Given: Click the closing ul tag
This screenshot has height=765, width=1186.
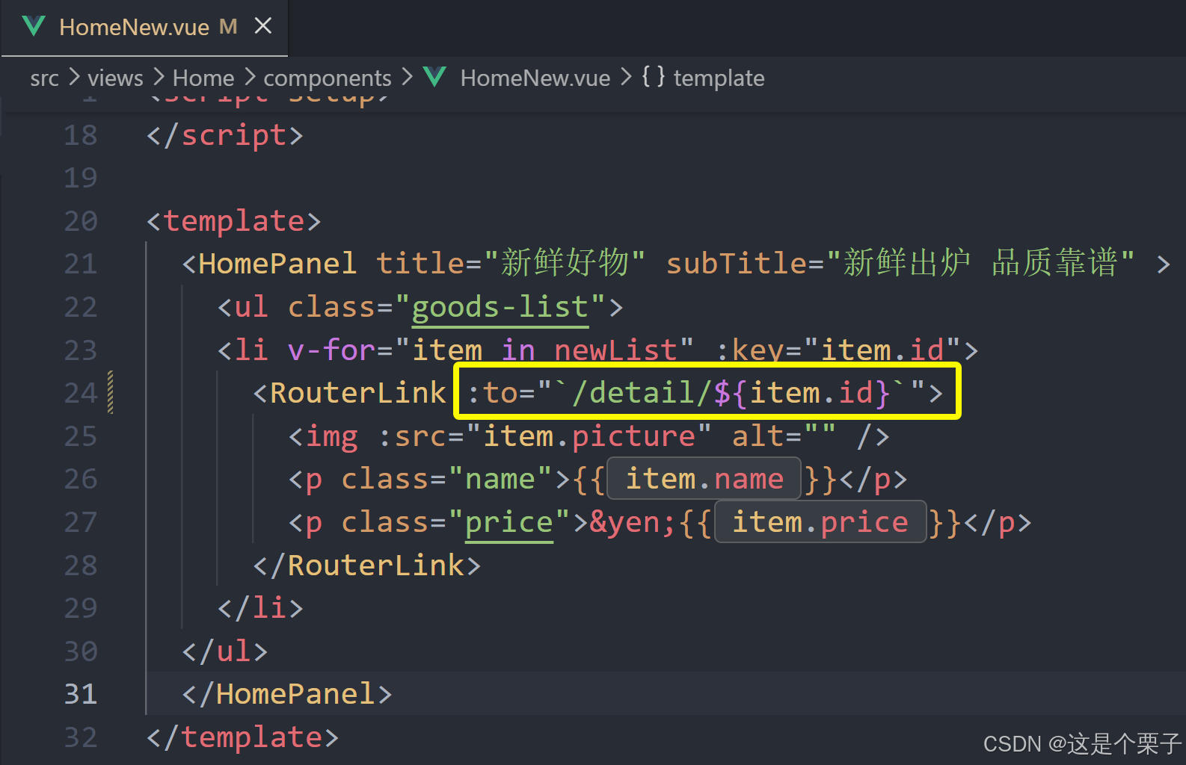Looking at the screenshot, I should click(225, 651).
